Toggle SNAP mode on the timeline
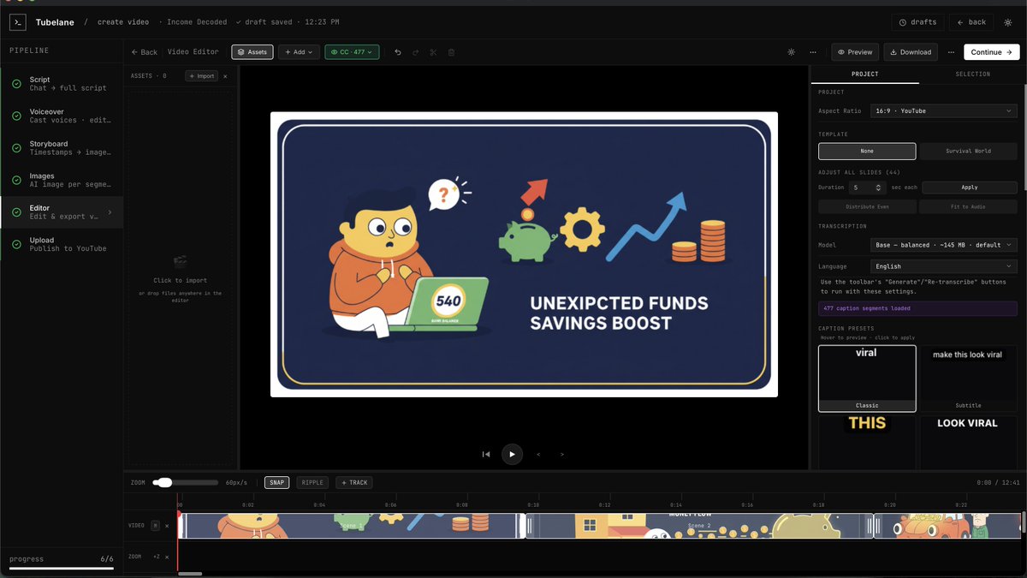 tap(277, 482)
